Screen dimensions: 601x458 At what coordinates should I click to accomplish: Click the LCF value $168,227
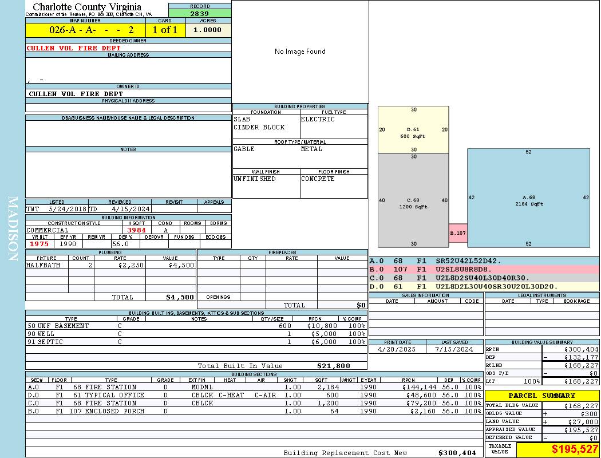point(581,381)
